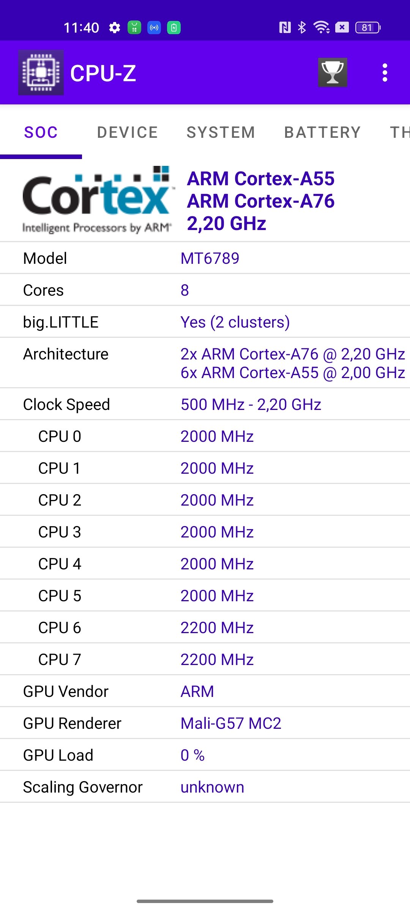This screenshot has height=911, width=410.
Task: Tap the Bluetooth status icon
Action: pos(302,27)
